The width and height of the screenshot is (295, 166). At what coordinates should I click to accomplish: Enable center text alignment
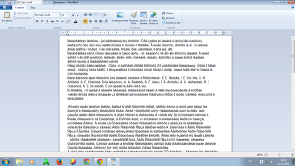pyautogui.click(x=90, y=21)
